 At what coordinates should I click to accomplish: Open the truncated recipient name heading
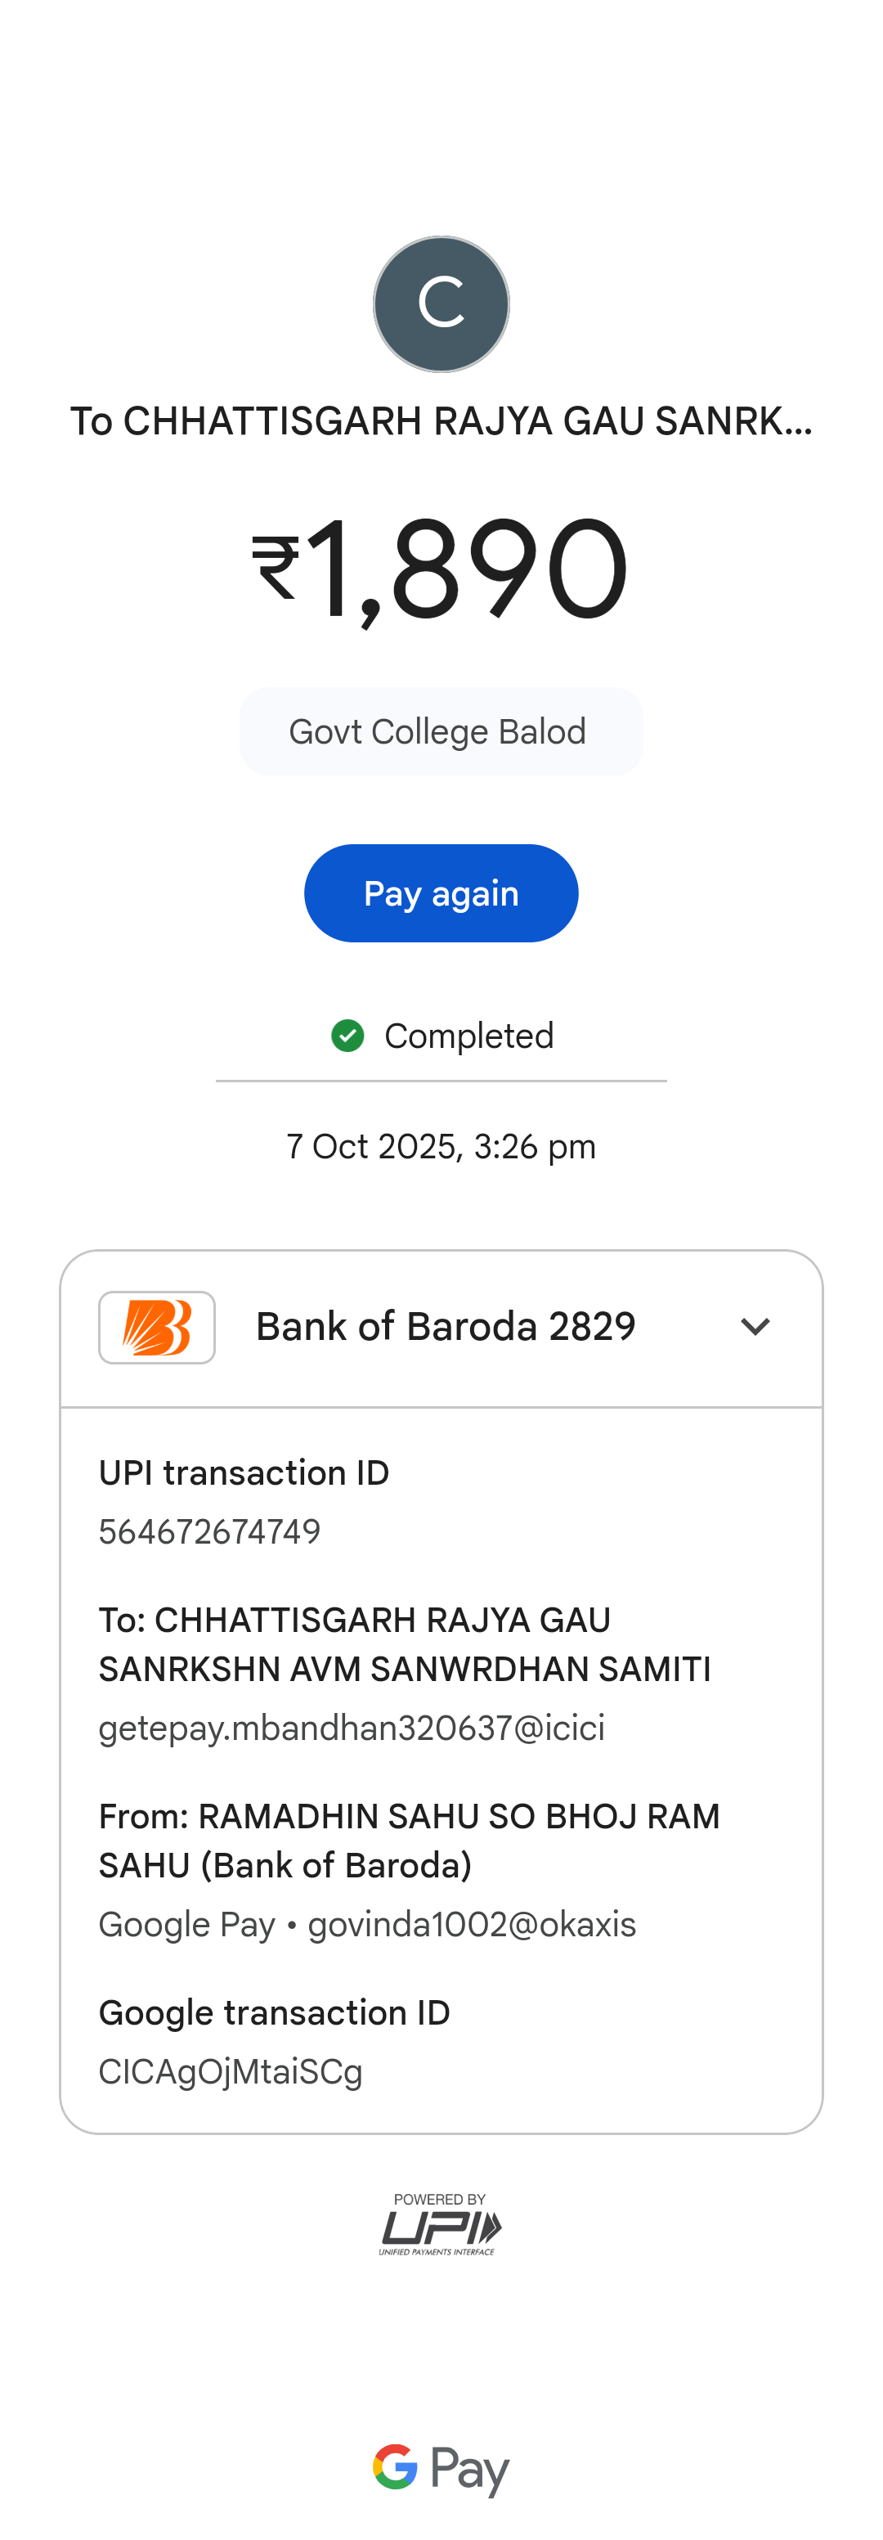(441, 421)
